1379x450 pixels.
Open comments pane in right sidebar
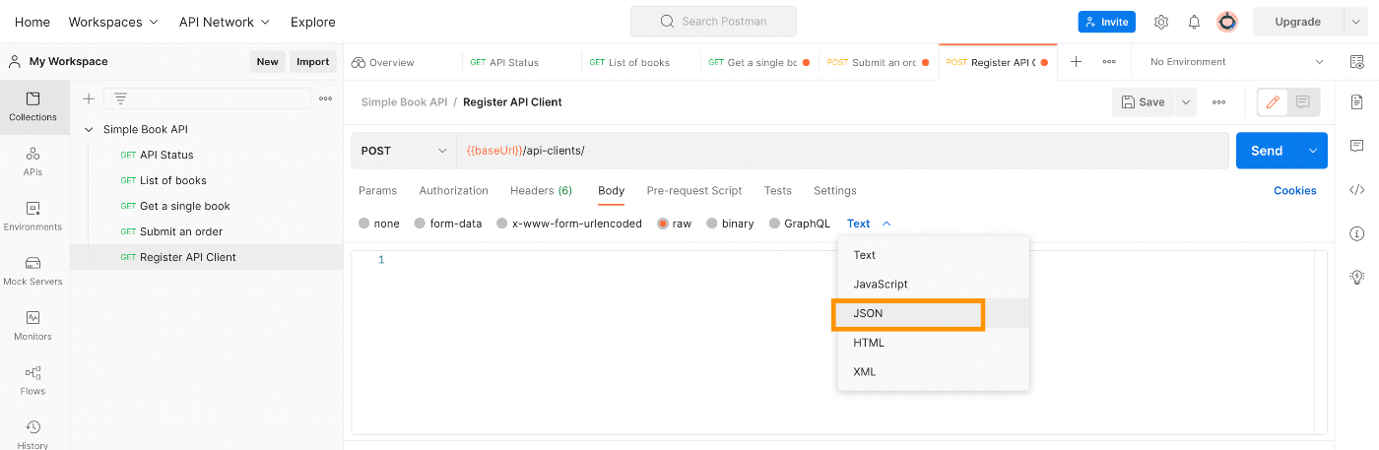pyautogui.click(x=1356, y=146)
